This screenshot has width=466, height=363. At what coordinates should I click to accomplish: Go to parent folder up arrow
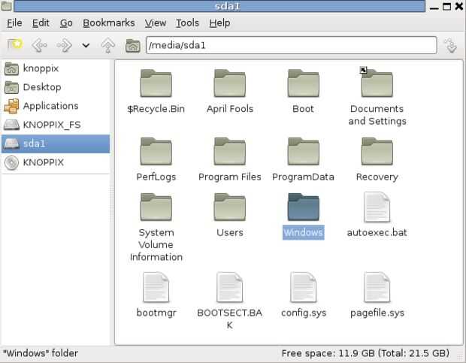108,45
